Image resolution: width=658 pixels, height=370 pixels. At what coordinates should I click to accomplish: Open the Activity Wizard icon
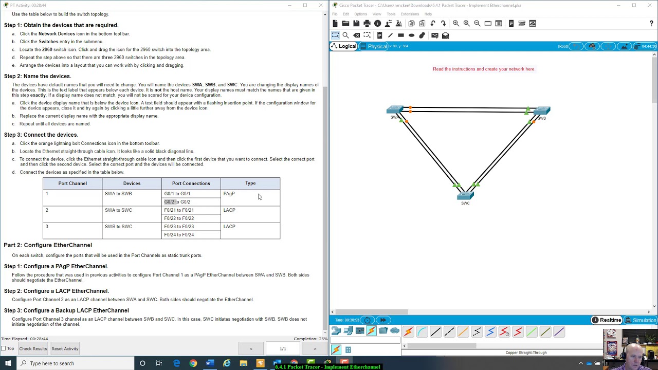point(398,24)
